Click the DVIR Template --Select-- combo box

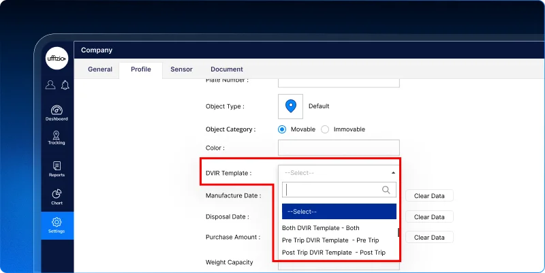pyautogui.click(x=339, y=173)
